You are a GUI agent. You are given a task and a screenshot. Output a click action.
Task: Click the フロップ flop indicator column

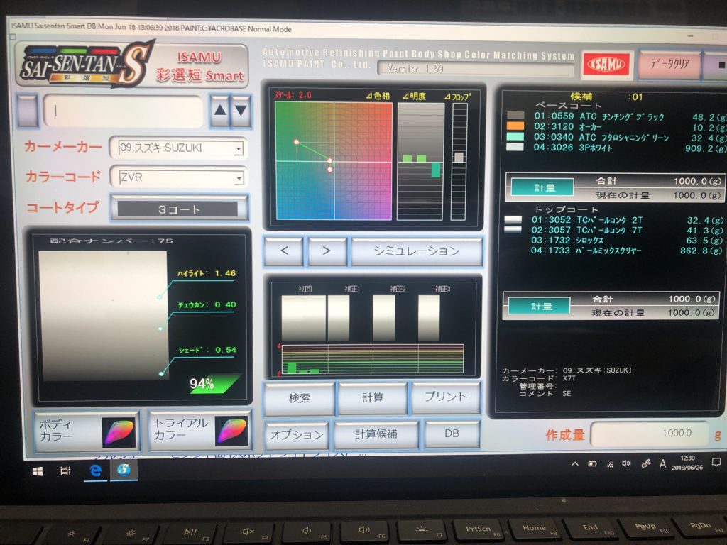click(x=459, y=161)
